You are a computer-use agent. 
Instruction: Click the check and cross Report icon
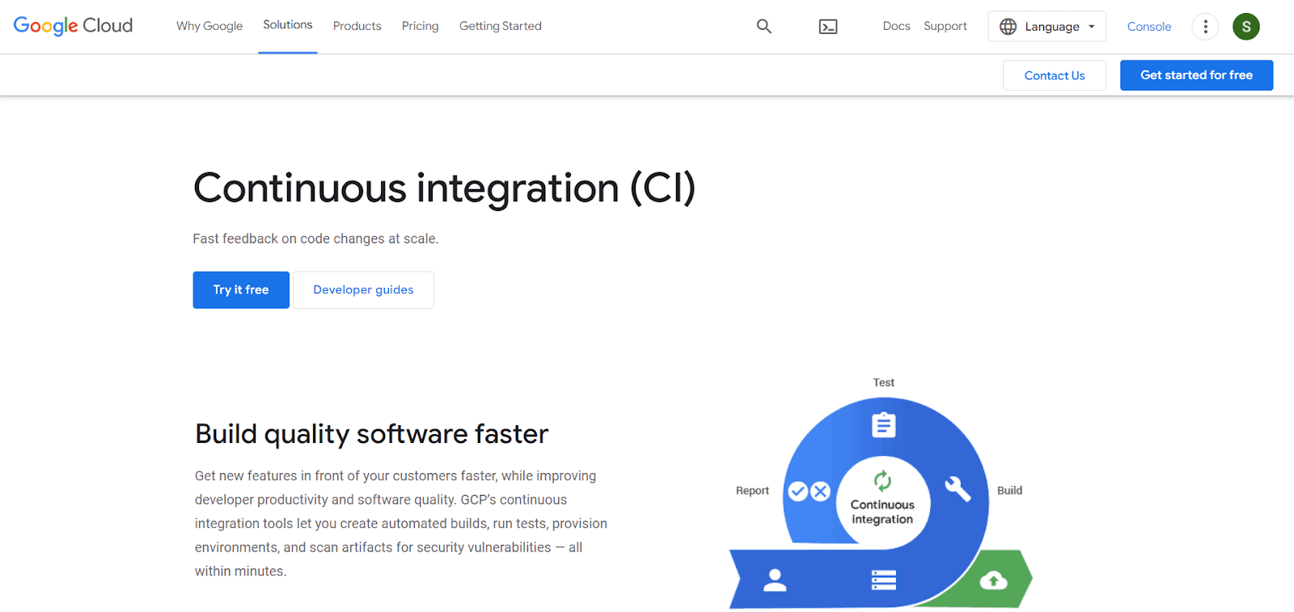pyautogui.click(x=809, y=492)
